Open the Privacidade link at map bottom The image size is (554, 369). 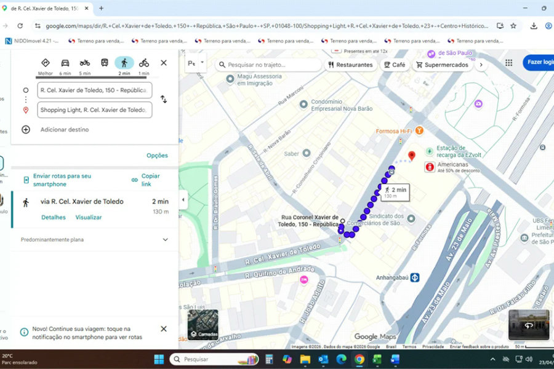(433, 347)
